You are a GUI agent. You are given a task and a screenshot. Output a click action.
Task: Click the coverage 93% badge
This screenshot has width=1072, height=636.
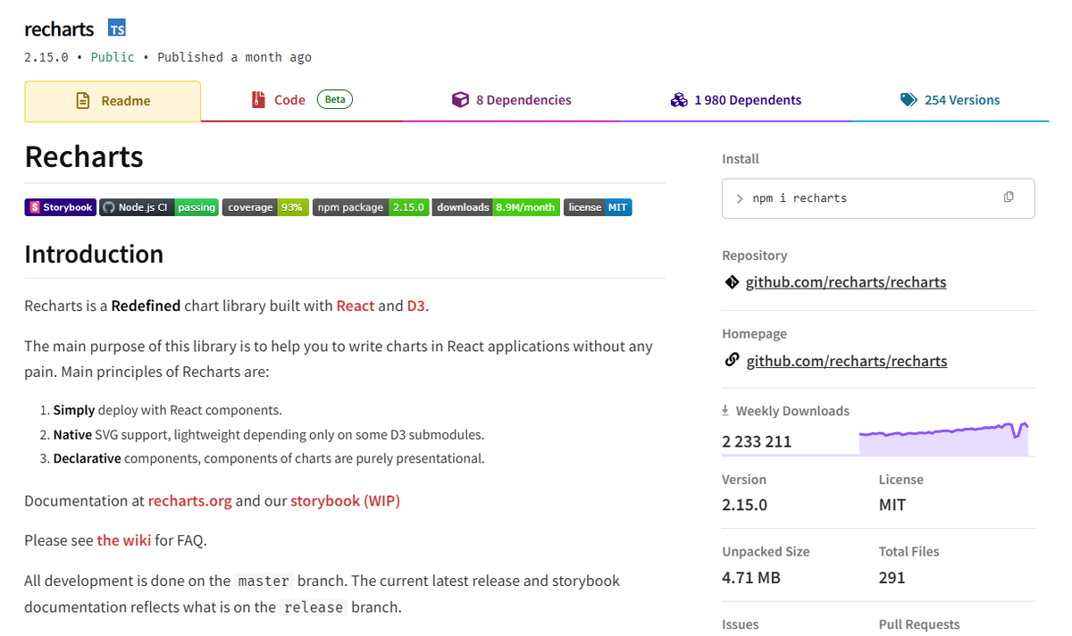point(265,207)
